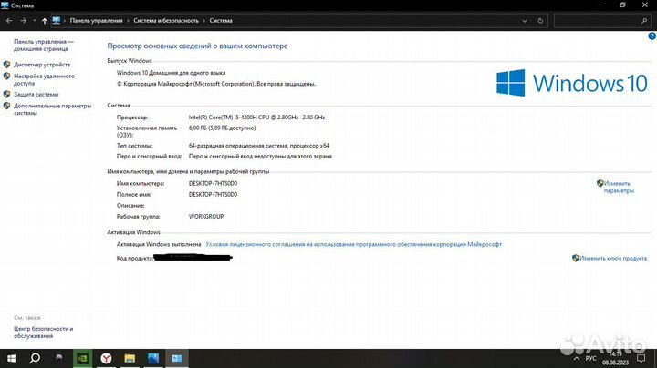Open File Explorer from taskbar
657x368 pixels.
click(130, 358)
